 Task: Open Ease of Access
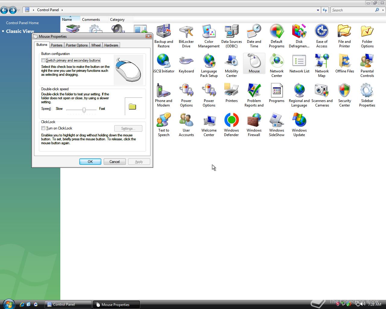tap(322, 36)
